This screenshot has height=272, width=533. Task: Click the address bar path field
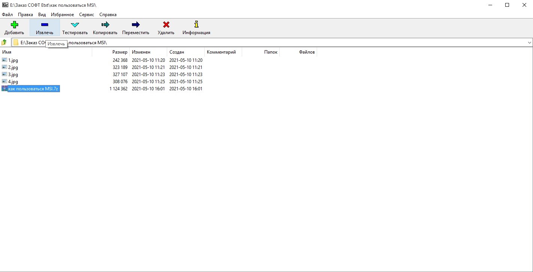(262, 43)
